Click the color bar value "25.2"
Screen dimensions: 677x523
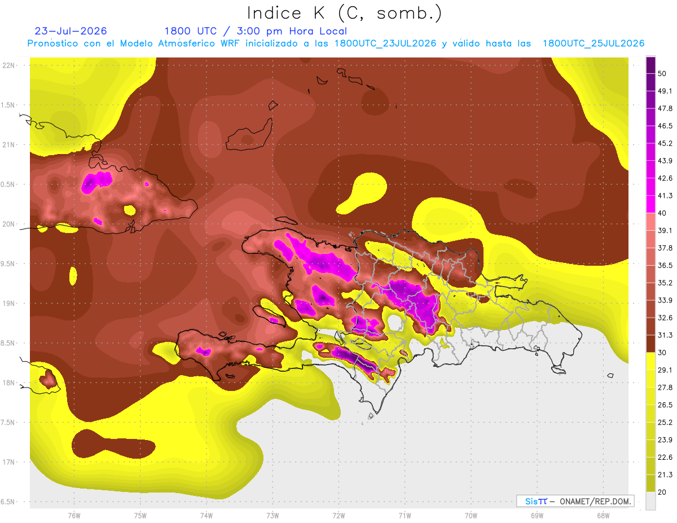pyautogui.click(x=665, y=422)
